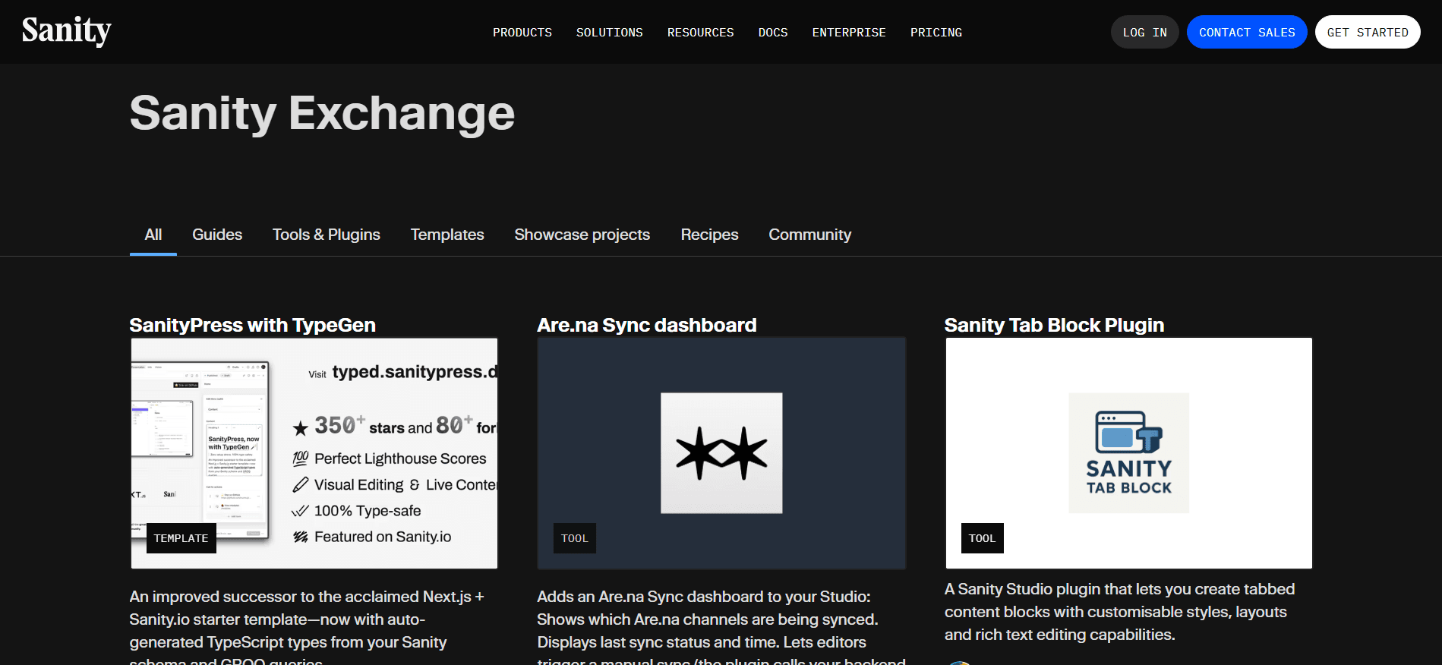
Task: Open the Enterprise page link
Action: [848, 33]
